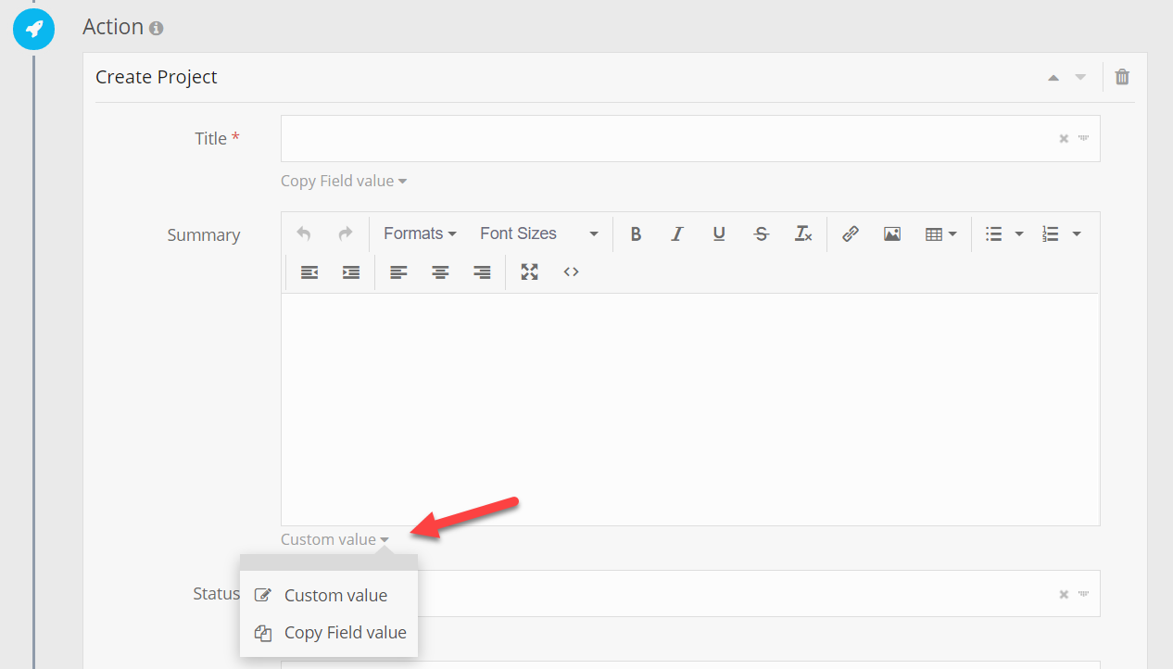This screenshot has height=669, width=1173.
Task: Delete the Create Project action with trash icon
Action: coord(1122,77)
